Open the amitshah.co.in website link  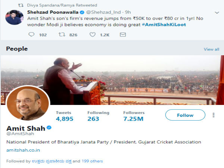point(23,150)
